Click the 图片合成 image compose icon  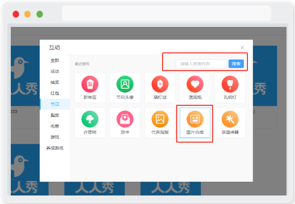pos(195,119)
